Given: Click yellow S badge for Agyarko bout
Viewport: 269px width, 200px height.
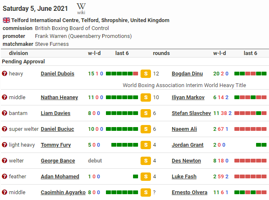Looking at the screenshot, I should click(146, 192).
